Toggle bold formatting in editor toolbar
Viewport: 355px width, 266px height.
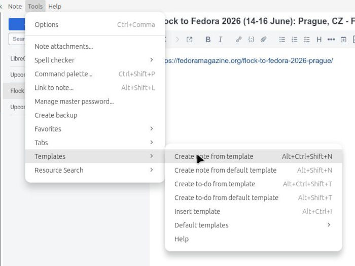pos(208,40)
